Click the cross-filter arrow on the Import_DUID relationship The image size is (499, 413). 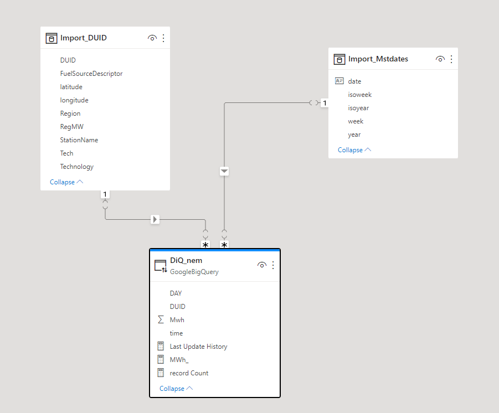(x=155, y=219)
